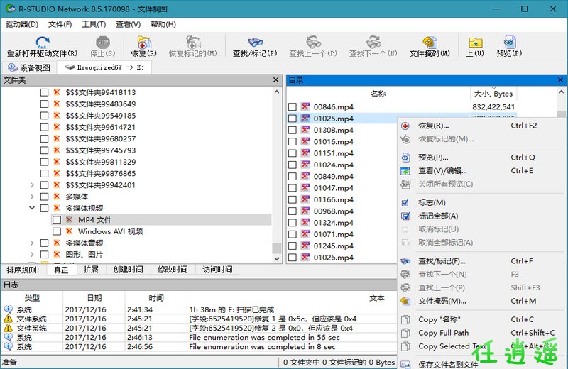The height and width of the screenshot is (369, 568).
Task: Tick checkbox for 01025.mp4
Action: click(293, 119)
